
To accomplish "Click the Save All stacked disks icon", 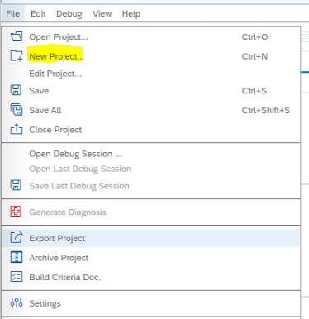I will (x=17, y=109).
